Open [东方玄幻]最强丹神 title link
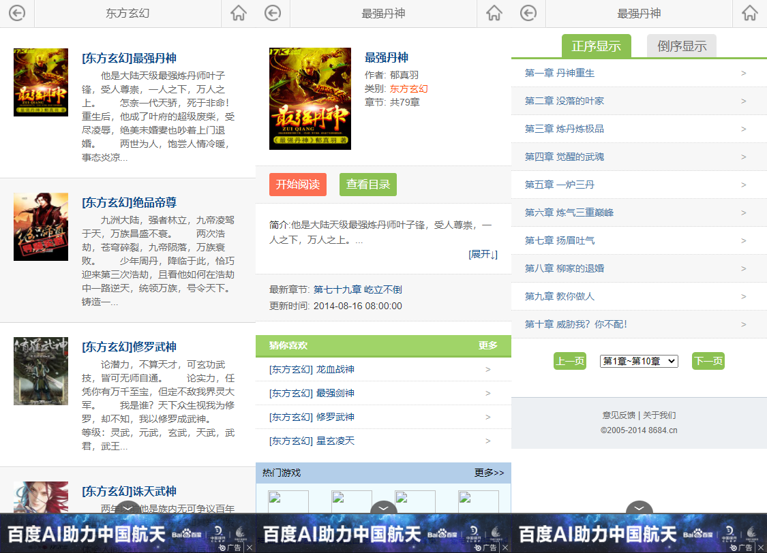Image resolution: width=767 pixels, height=553 pixels. [x=129, y=58]
